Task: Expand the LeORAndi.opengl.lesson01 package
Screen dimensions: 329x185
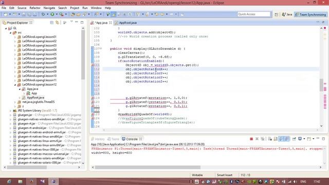Action: 15,37
